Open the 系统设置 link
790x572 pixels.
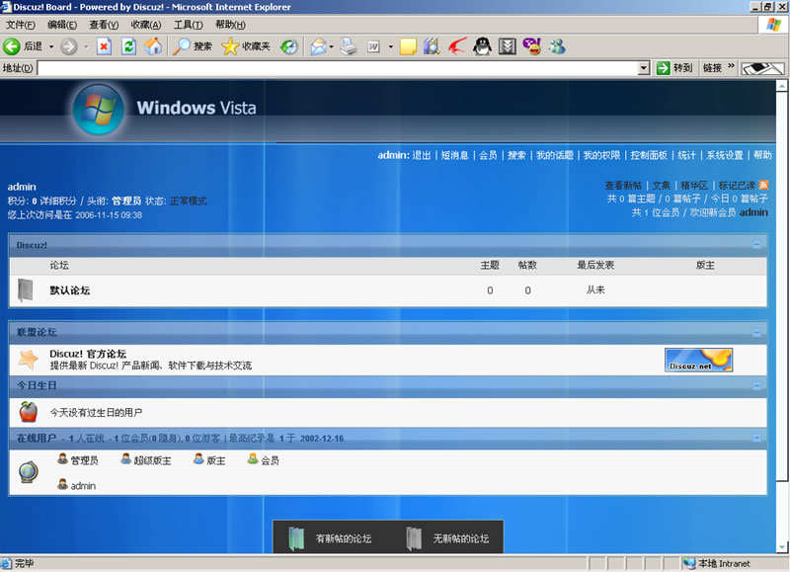coord(725,155)
